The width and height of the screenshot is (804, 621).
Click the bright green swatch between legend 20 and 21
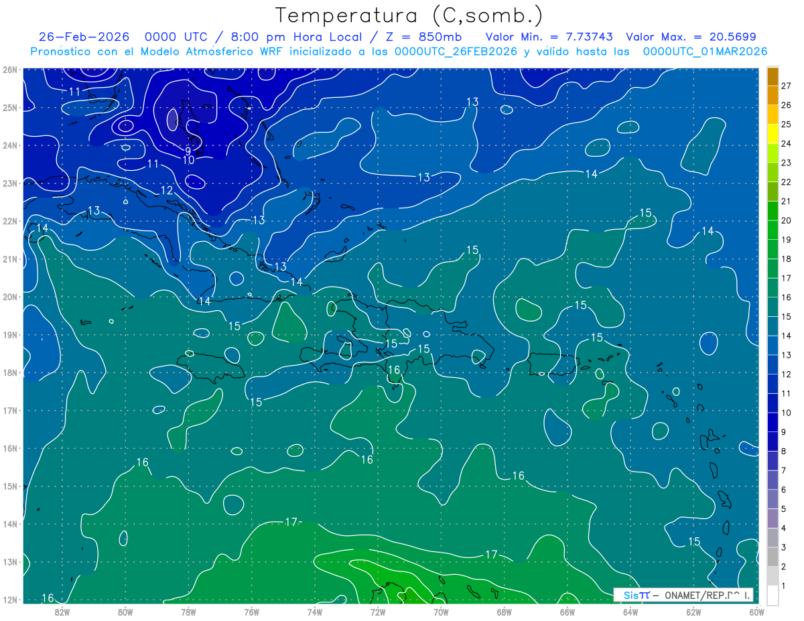[x=773, y=211]
